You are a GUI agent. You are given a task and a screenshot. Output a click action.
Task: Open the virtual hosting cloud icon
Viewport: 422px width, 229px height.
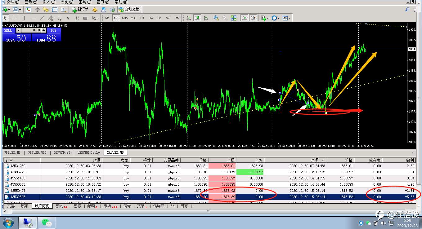104,10
